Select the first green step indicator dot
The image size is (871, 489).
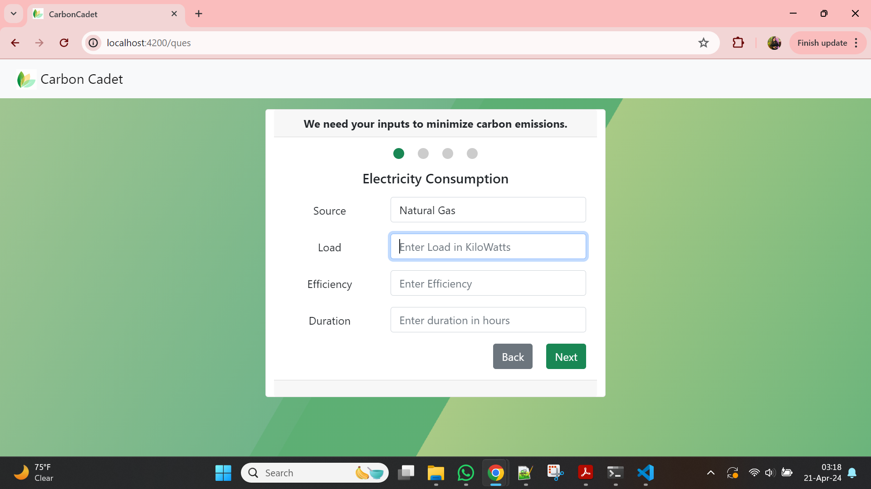click(399, 153)
